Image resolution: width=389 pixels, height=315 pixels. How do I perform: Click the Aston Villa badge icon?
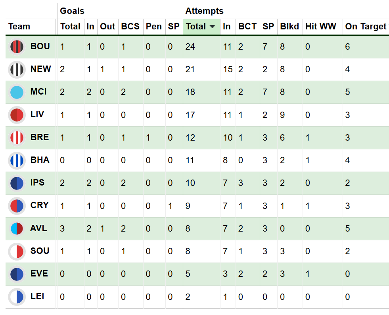[x=17, y=228]
